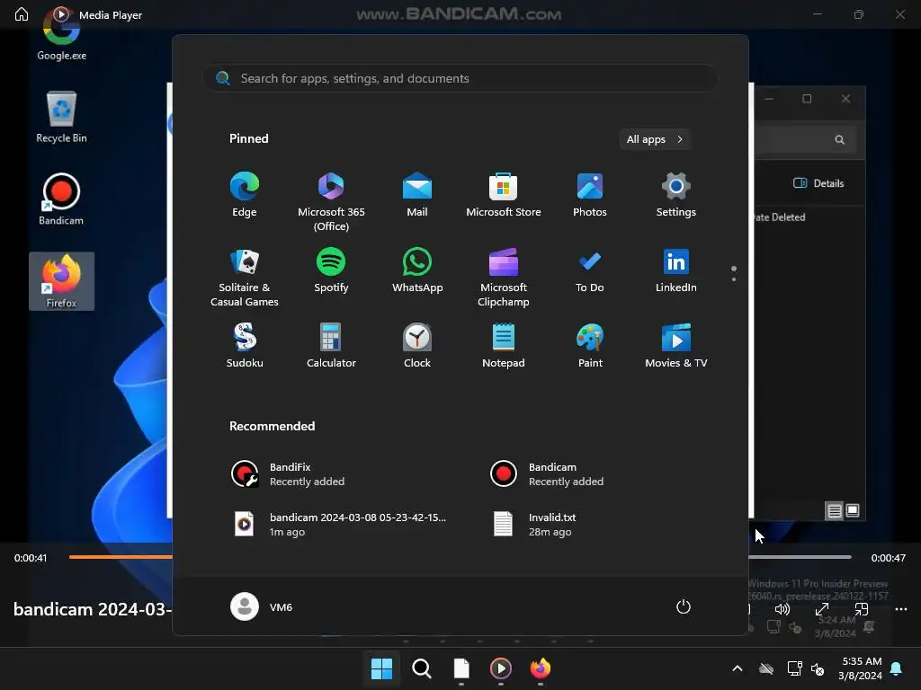Open the To Do app

(590, 270)
